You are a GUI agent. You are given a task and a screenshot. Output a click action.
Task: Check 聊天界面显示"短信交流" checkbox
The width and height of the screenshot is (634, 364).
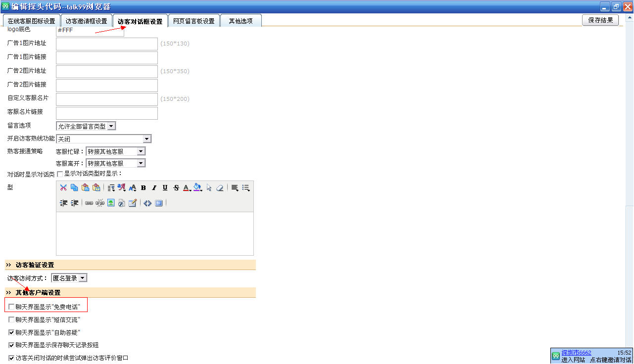(11, 320)
